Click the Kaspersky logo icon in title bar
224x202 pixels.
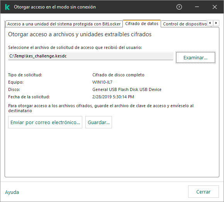click(x=7, y=7)
